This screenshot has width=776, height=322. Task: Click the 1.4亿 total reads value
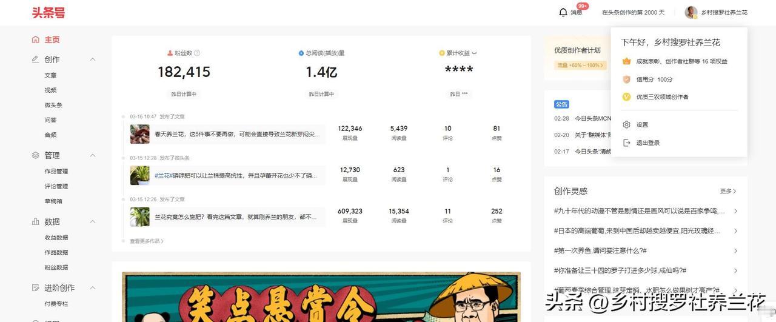[321, 72]
